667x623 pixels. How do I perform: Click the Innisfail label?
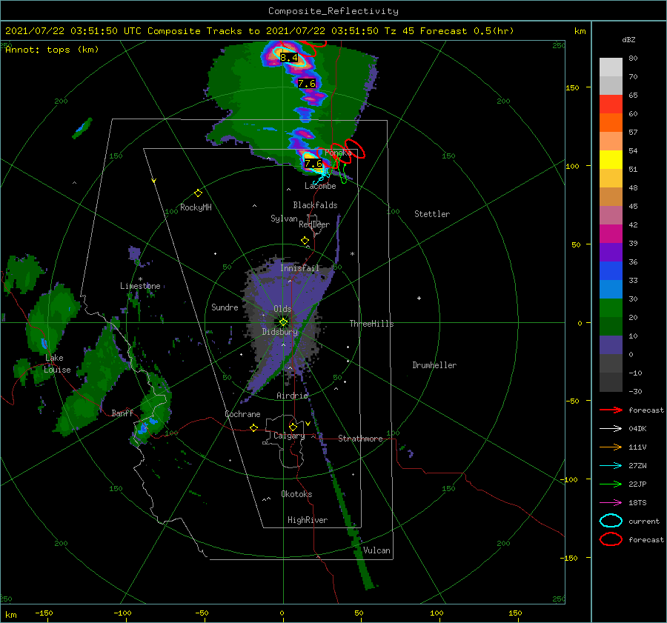tap(299, 268)
